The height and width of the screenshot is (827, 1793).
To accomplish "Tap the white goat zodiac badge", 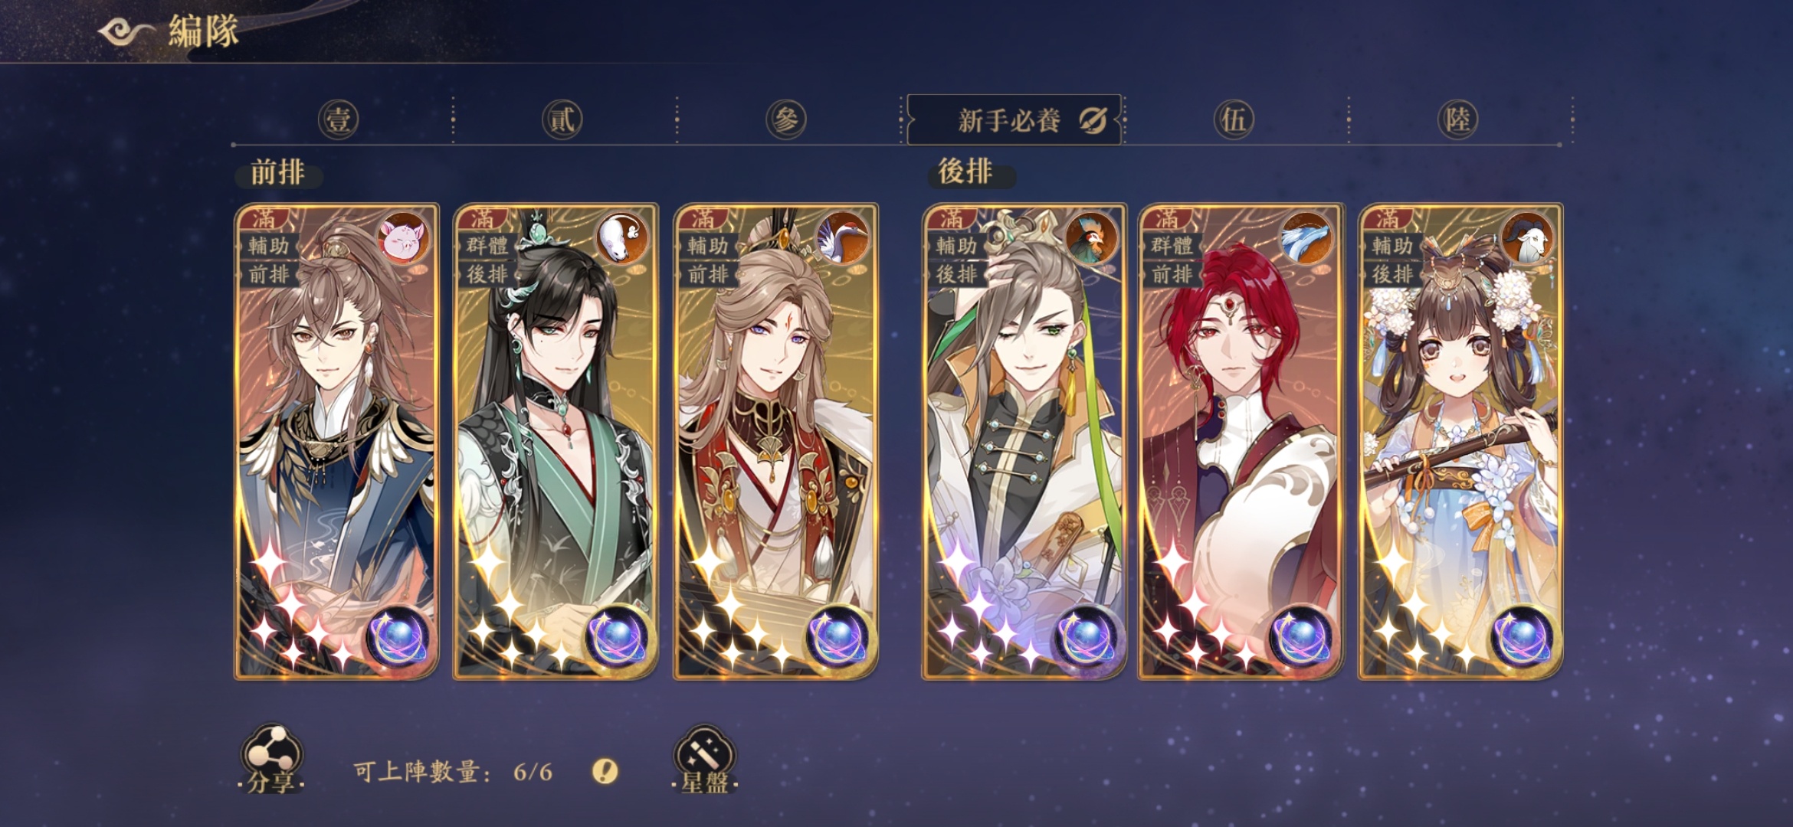I will pyautogui.click(x=1528, y=238).
